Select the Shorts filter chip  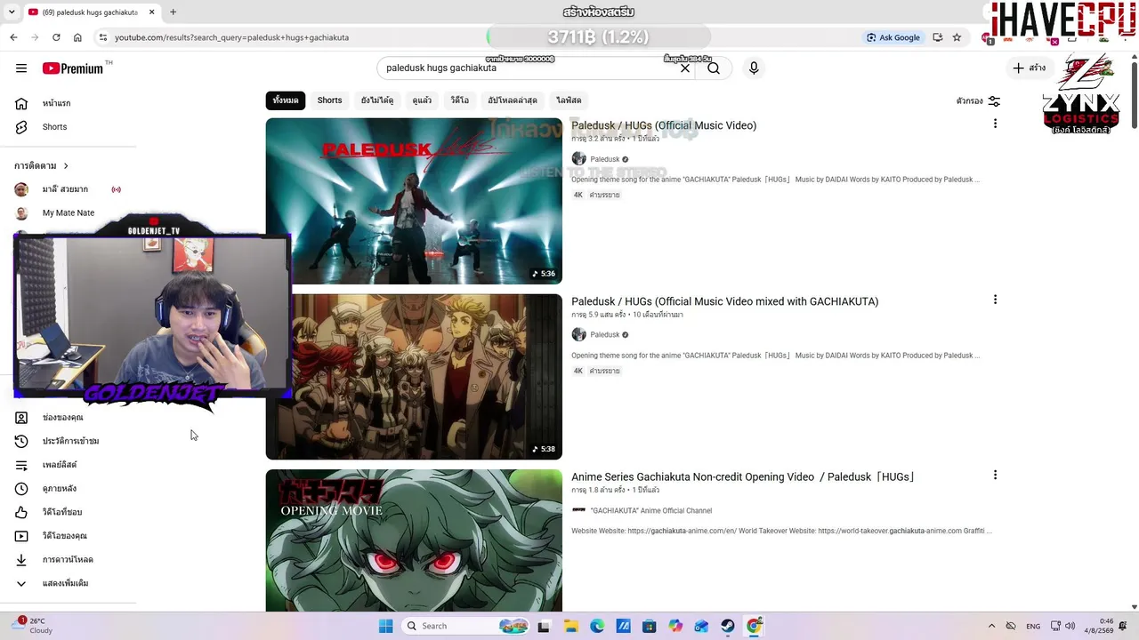coord(329,100)
